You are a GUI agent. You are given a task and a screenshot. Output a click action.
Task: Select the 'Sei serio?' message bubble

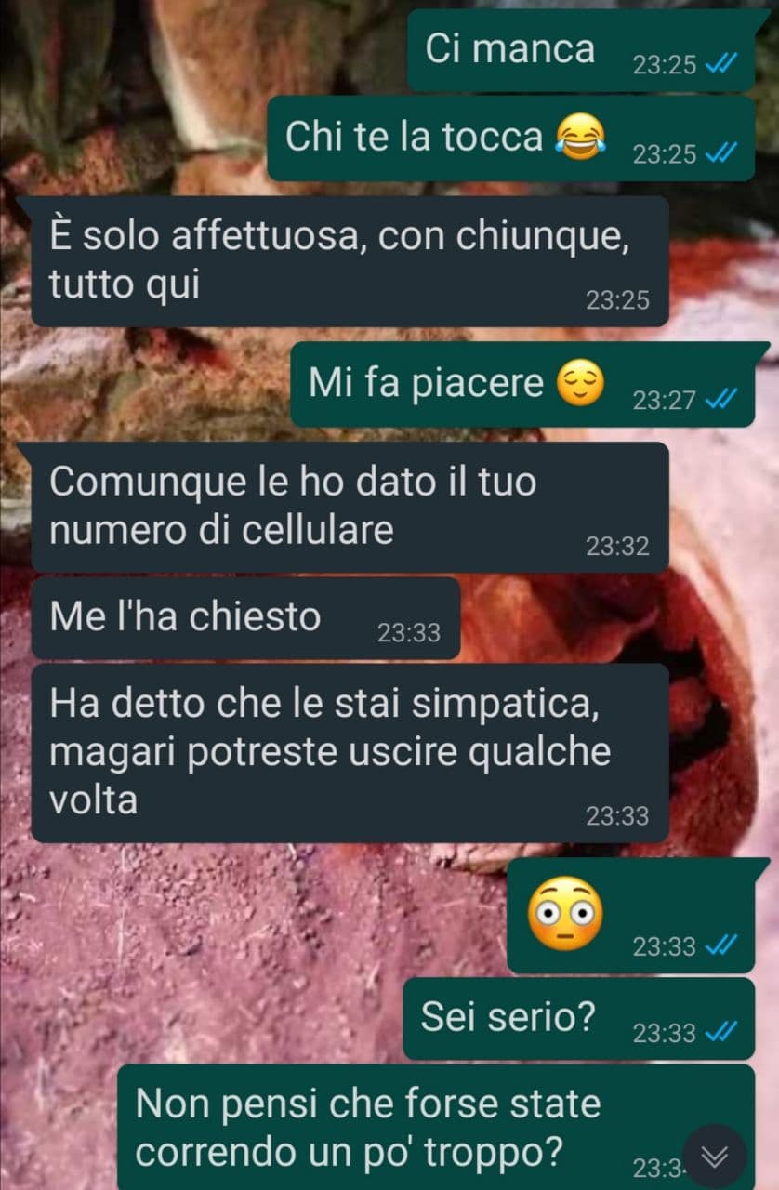(578, 1018)
